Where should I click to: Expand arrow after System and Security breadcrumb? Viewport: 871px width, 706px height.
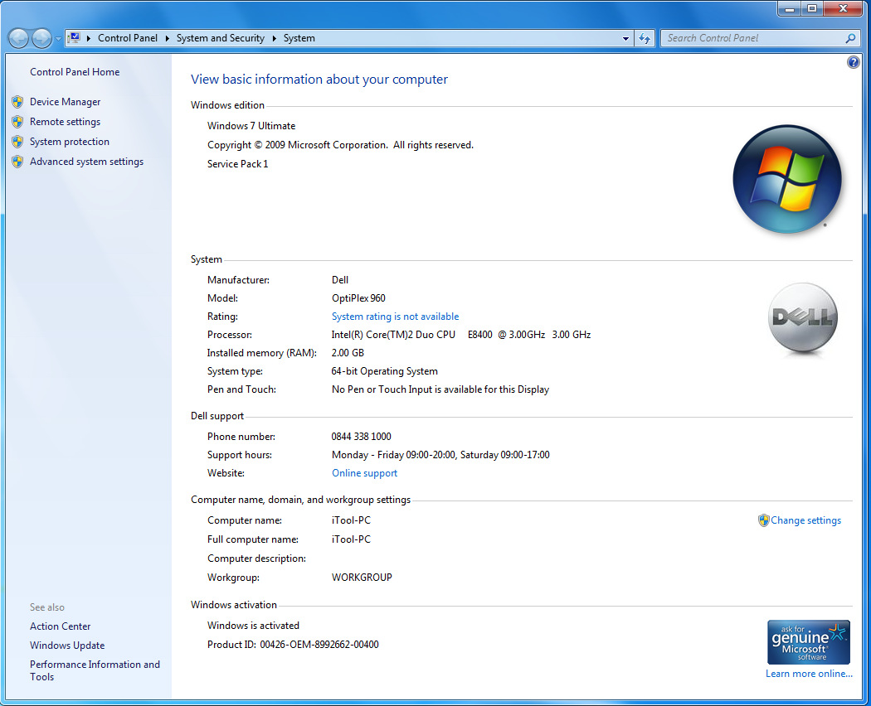(274, 38)
